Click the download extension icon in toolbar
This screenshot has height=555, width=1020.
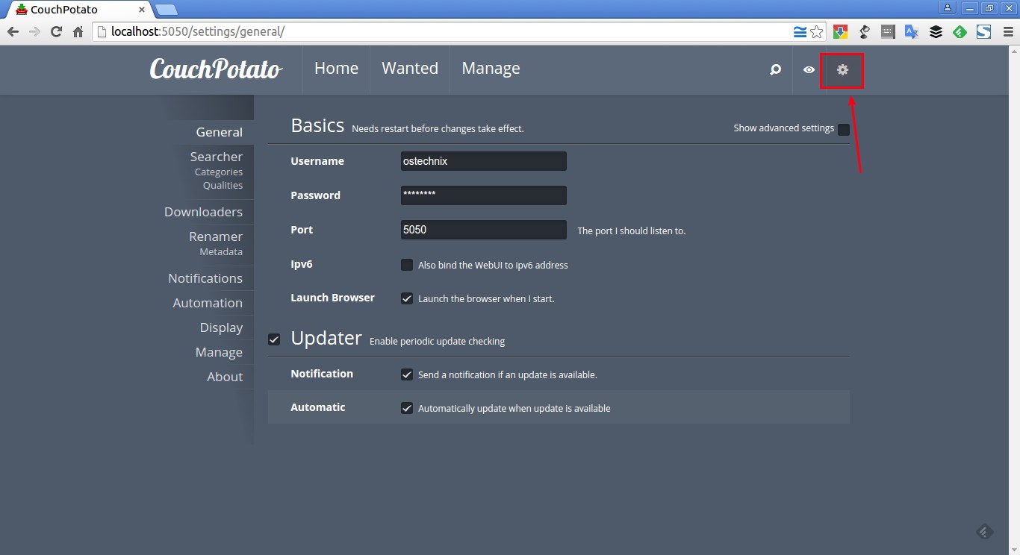[x=840, y=32]
